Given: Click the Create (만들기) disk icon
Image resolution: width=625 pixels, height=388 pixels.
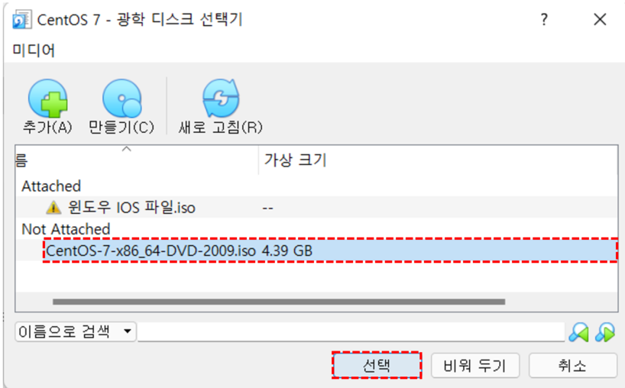Looking at the screenshot, I should 121,99.
